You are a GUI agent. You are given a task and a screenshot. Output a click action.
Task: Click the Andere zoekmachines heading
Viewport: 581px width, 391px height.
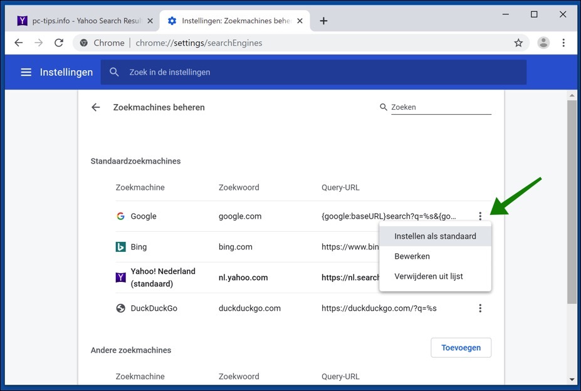(x=131, y=350)
